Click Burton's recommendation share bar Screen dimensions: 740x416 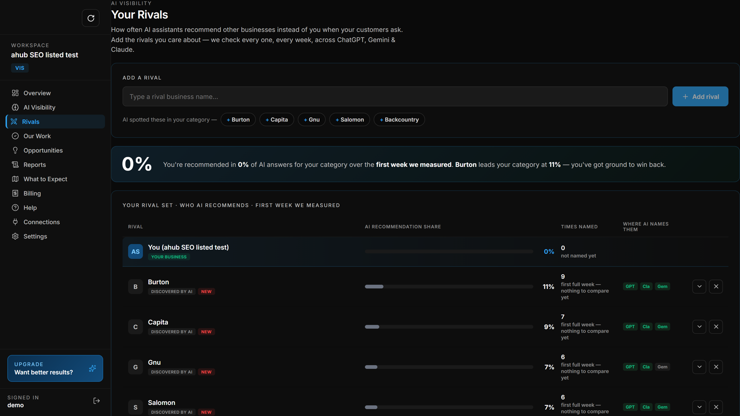pyautogui.click(x=449, y=287)
